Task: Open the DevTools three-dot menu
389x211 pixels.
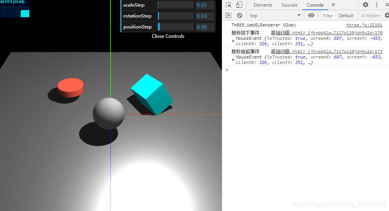Action: 377,5
